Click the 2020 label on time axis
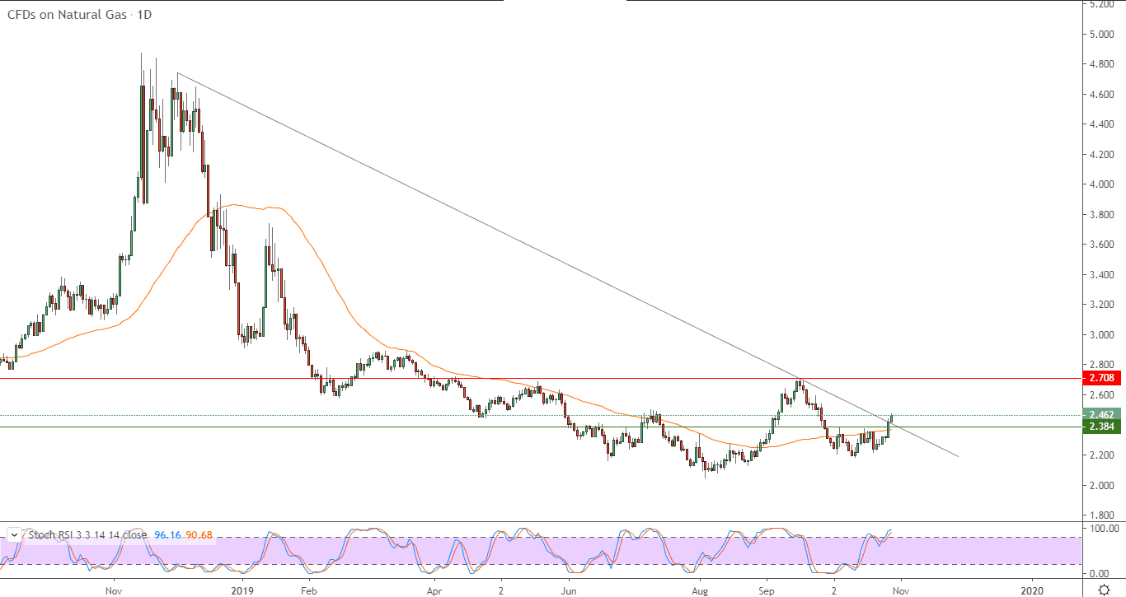1126x597 pixels. click(x=1032, y=590)
